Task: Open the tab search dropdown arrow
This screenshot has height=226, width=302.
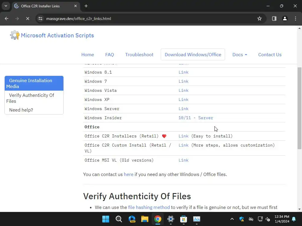Action: [x=6, y=6]
